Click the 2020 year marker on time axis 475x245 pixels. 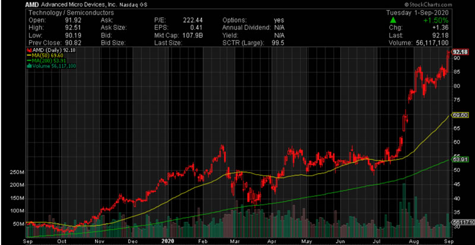pyautogui.click(x=168, y=241)
